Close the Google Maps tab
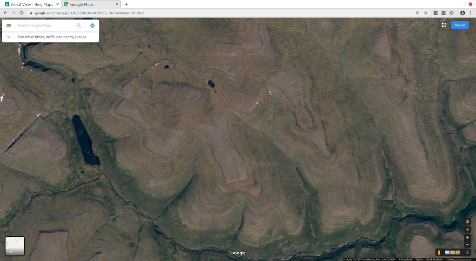This screenshot has width=476, height=261. tap(117, 4)
